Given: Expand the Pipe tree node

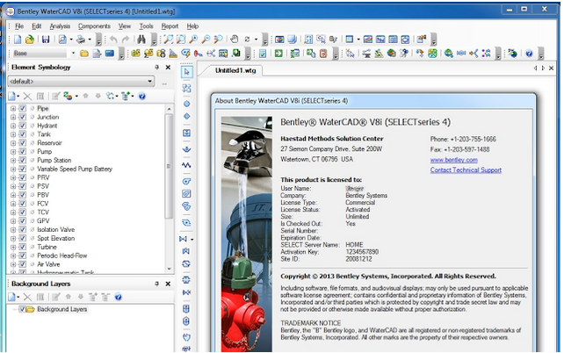Looking at the screenshot, I should (13, 108).
